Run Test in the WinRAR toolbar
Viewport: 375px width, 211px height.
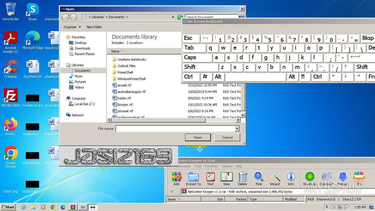210,178
